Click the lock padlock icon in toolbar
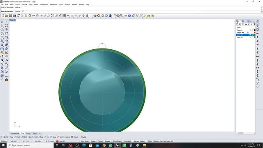This screenshot has height=148, width=263. coord(88,16)
